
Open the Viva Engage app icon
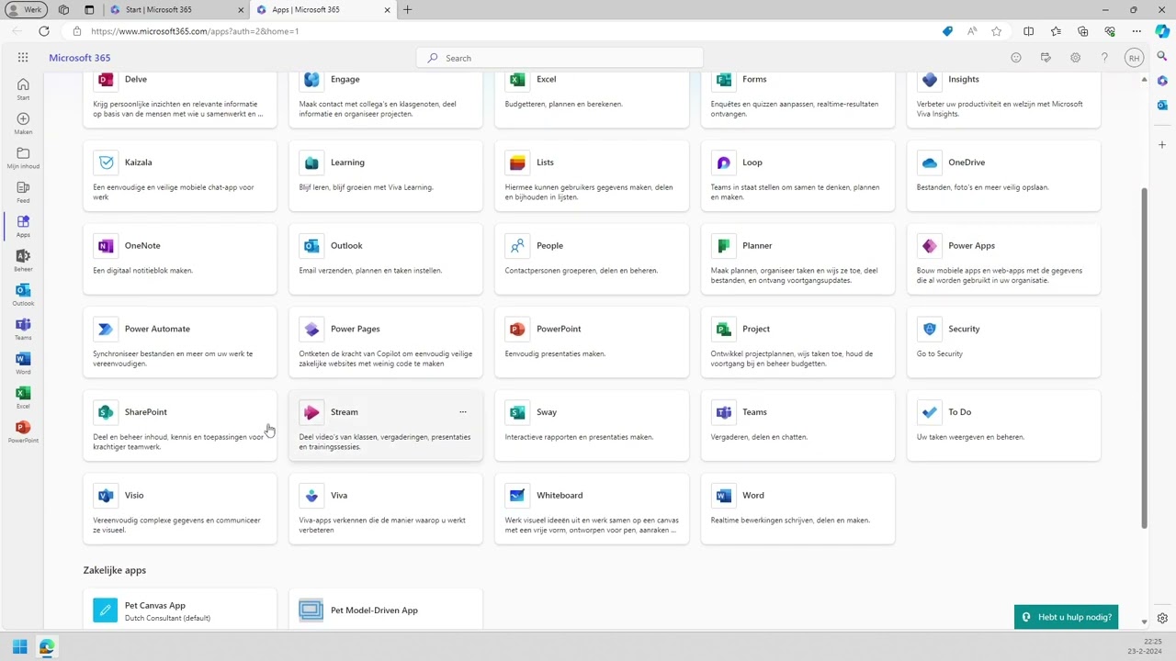[x=311, y=80]
